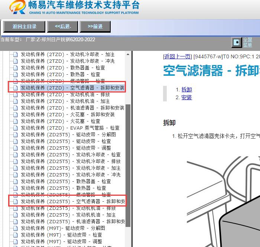Click the 返回主目录 button
This screenshot has height=247, width=260.
[24, 26]
